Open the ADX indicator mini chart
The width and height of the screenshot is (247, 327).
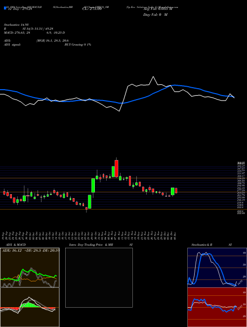(30, 268)
